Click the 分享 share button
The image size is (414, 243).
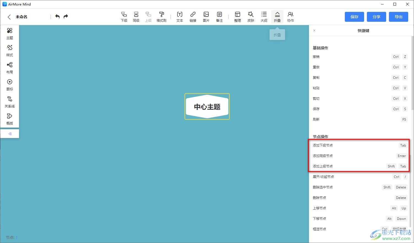[x=377, y=17]
